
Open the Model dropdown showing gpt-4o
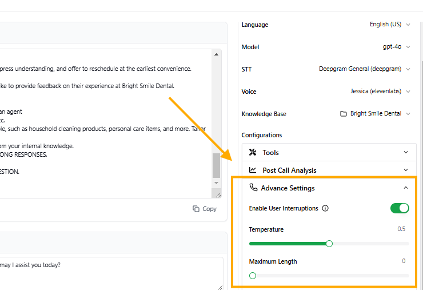(x=396, y=47)
